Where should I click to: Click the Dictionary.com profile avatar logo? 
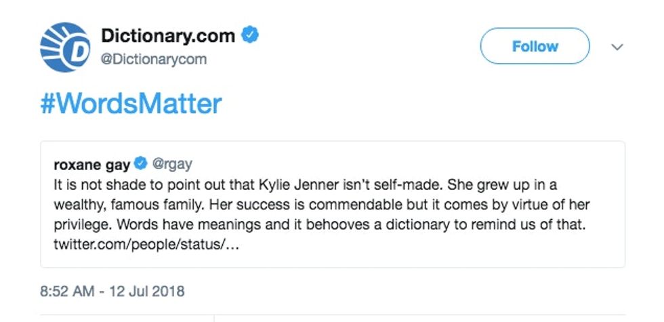(x=64, y=48)
